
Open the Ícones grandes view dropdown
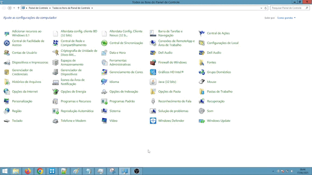(x=286, y=18)
